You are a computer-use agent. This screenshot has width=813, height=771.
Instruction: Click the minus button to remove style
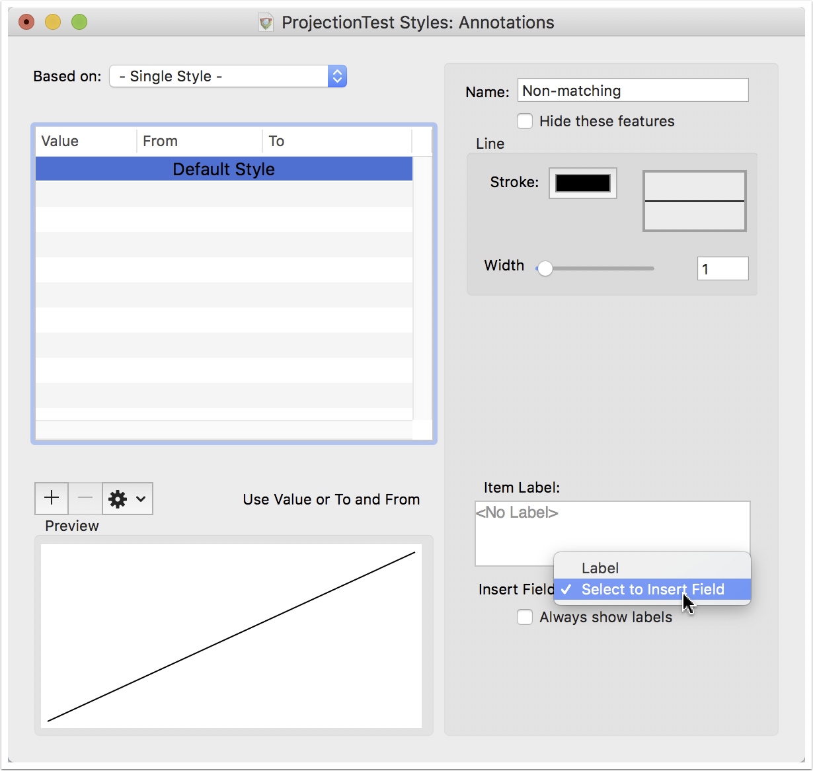[x=85, y=499]
